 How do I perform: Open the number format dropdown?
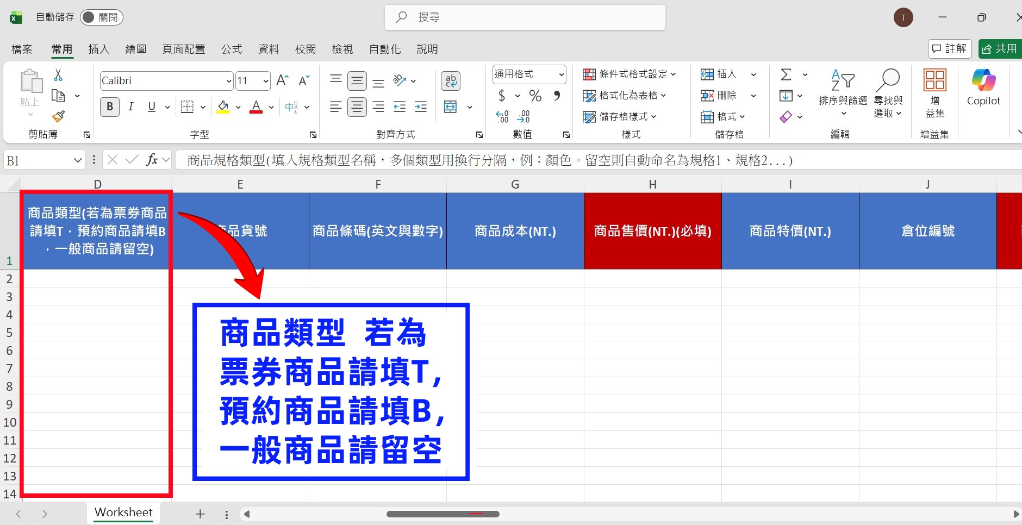[562, 74]
